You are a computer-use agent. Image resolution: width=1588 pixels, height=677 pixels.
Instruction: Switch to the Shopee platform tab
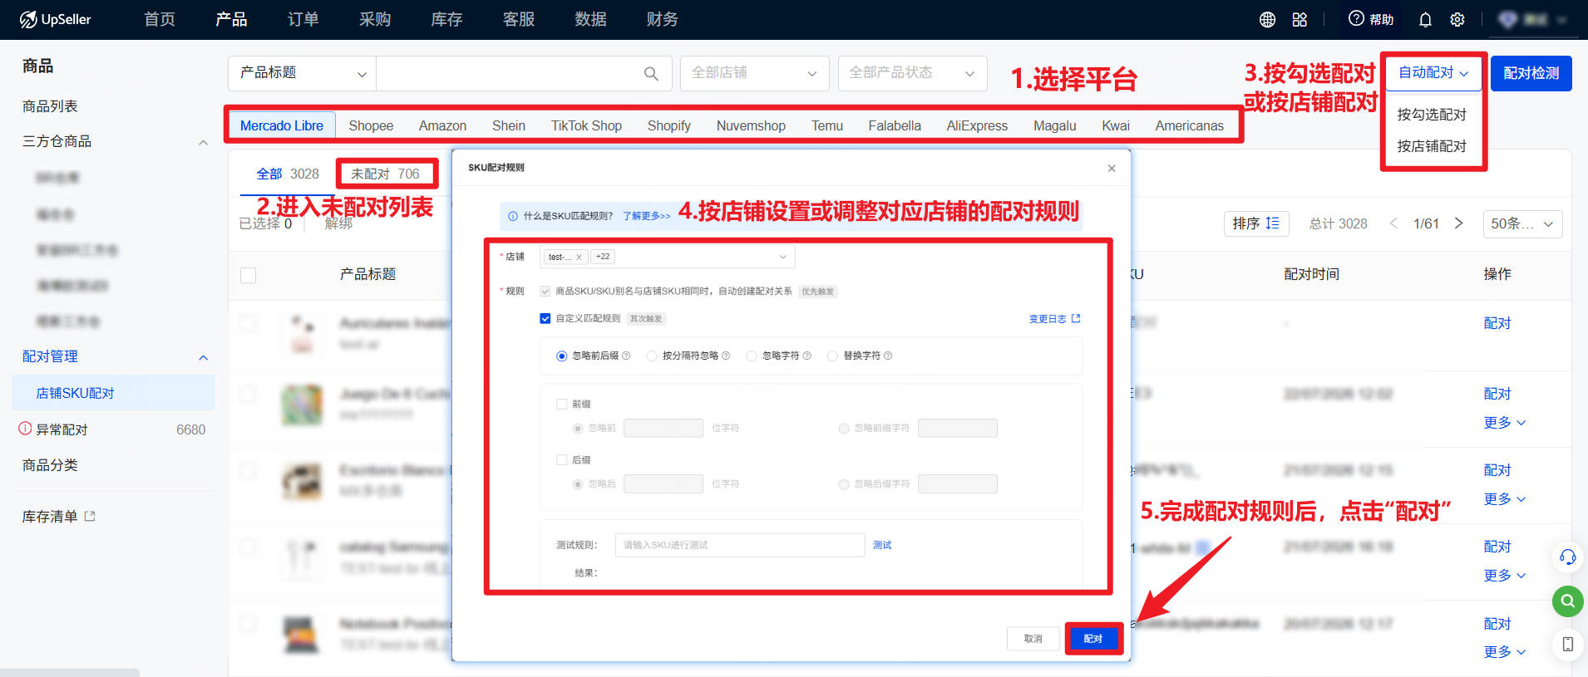371,125
